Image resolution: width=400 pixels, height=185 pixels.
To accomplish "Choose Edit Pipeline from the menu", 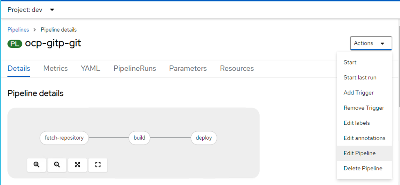I will click(x=359, y=153).
